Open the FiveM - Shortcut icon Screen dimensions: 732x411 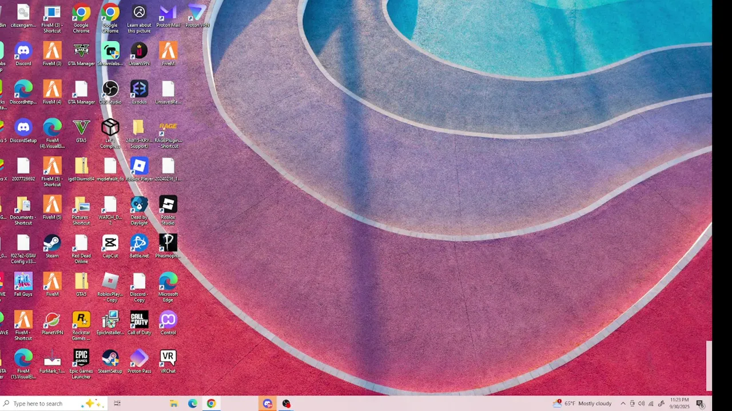click(23, 325)
